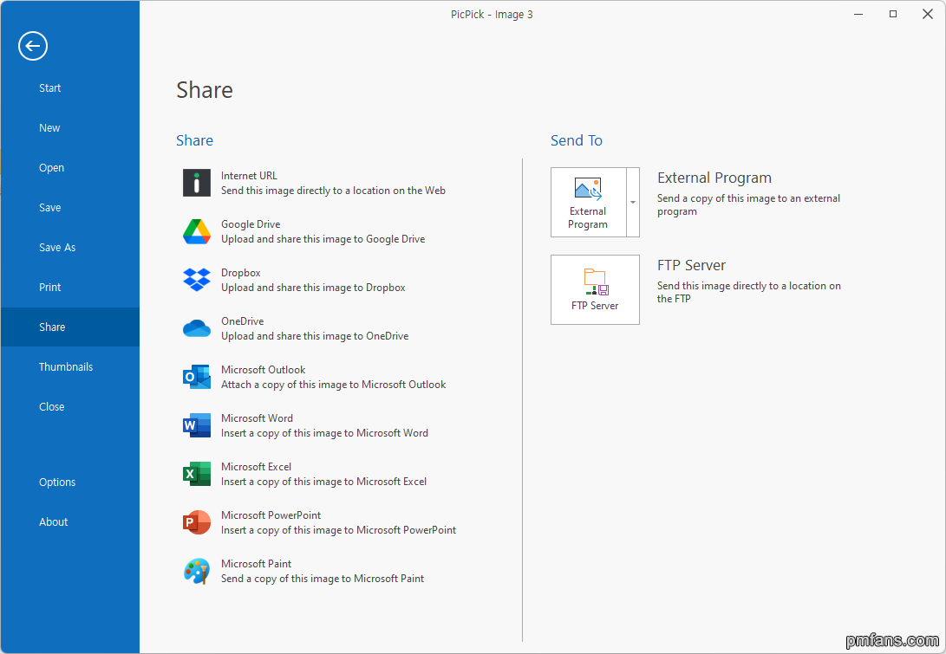Click the Microsoft Word icon
The height and width of the screenshot is (654, 946).
click(197, 425)
